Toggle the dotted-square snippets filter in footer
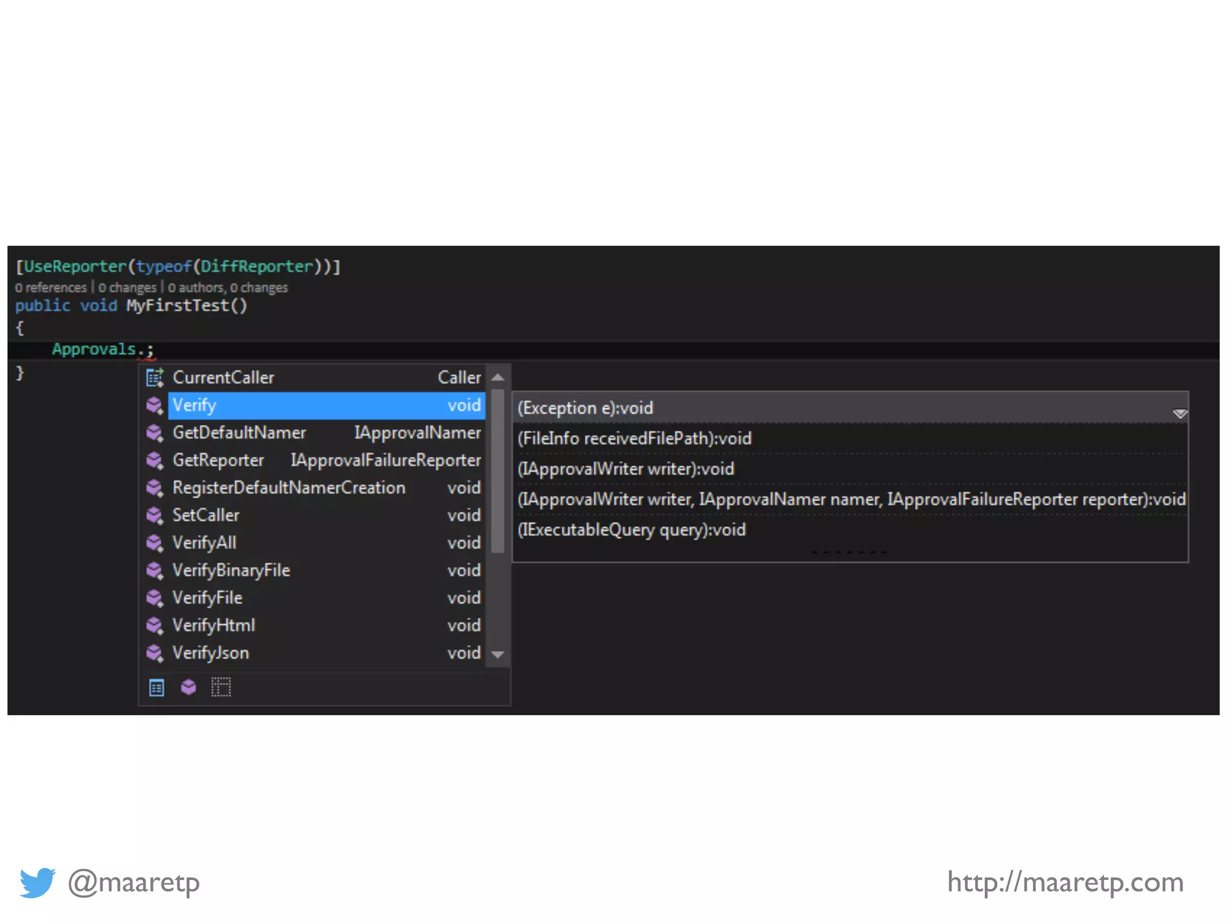This screenshot has width=1232, height=924. 221,687
